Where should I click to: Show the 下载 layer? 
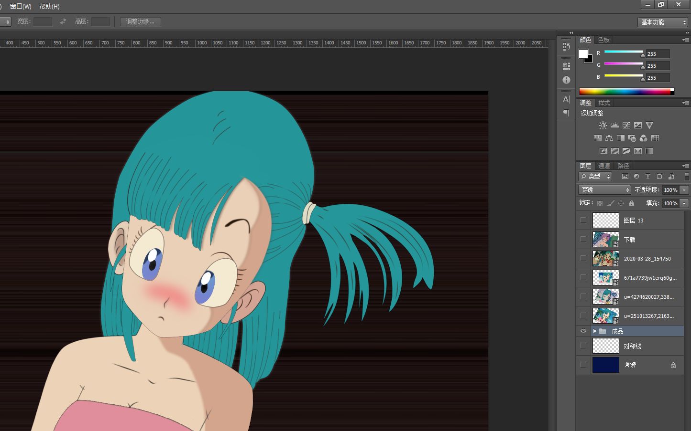(583, 239)
